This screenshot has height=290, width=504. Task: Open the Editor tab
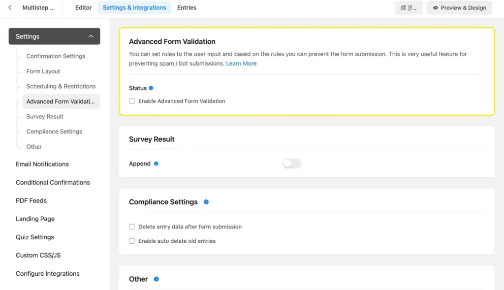pyautogui.click(x=83, y=8)
